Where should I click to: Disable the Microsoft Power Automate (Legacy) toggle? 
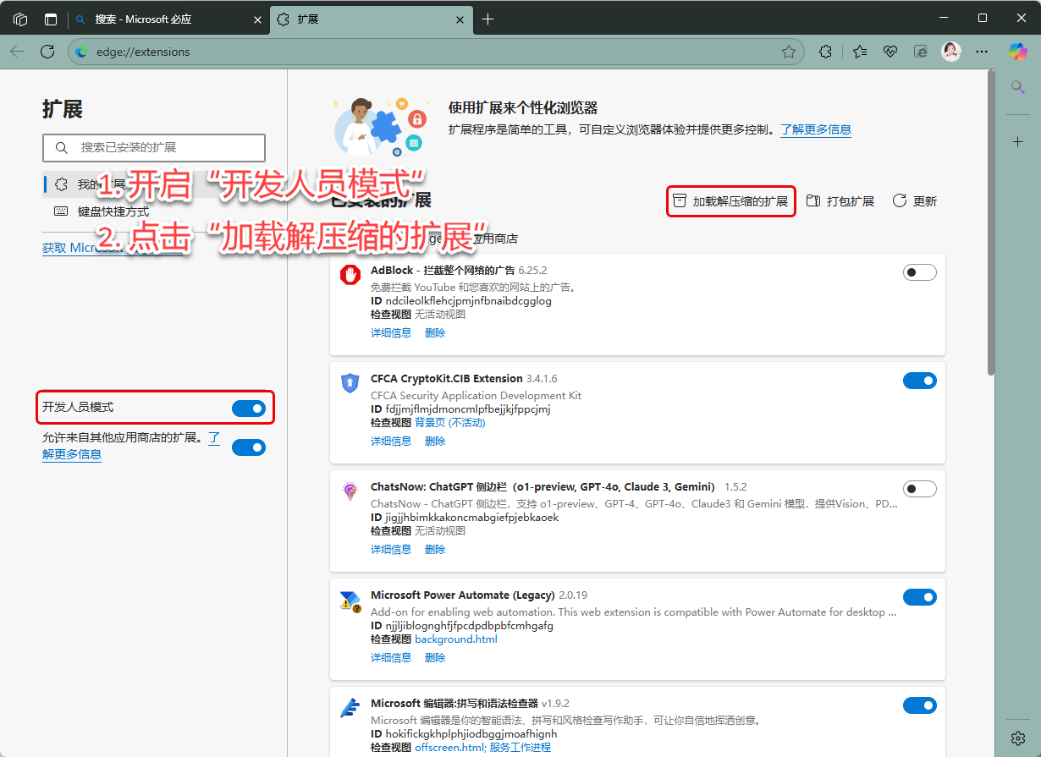click(920, 597)
